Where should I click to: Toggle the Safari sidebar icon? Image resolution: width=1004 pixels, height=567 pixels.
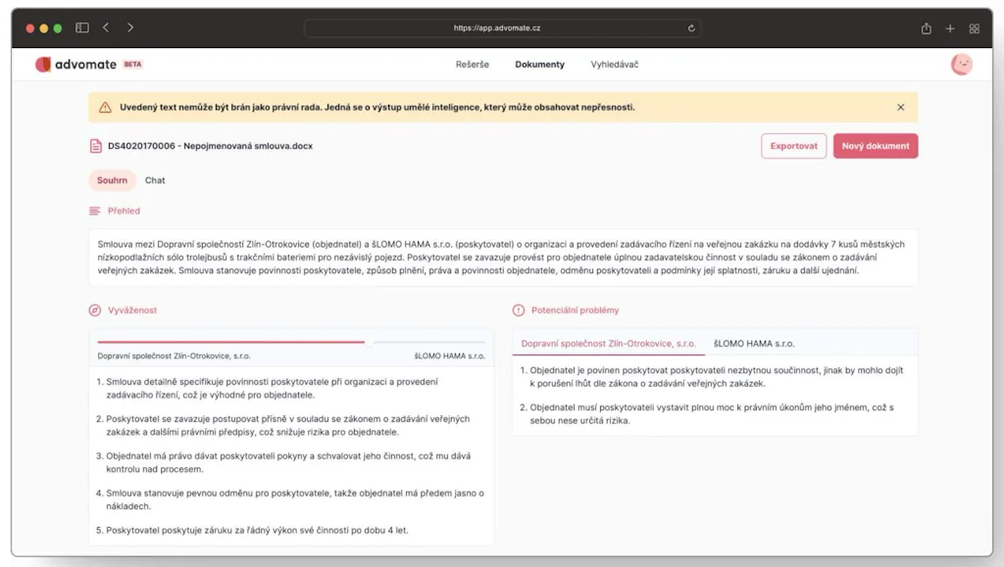click(81, 27)
